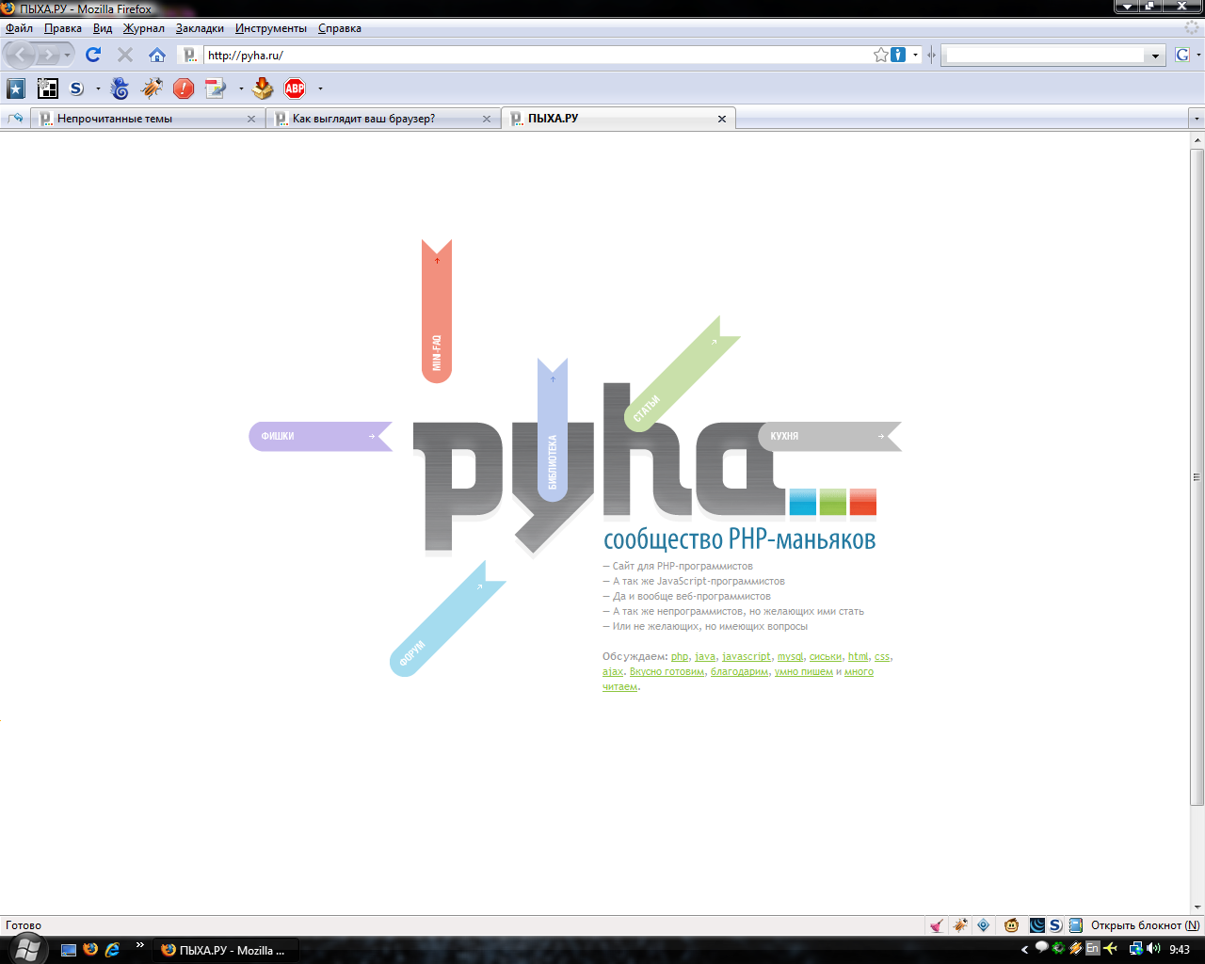Click the red exclamation mark toolbar icon
This screenshot has width=1205, height=964.
click(x=184, y=88)
